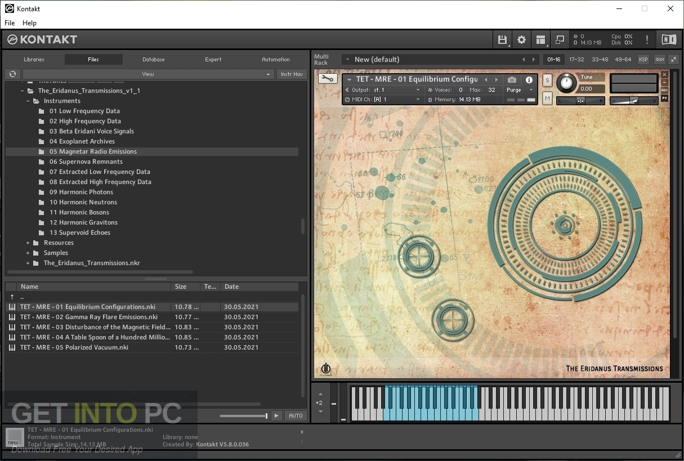Open the MIDI Ch dropdown

[383, 100]
